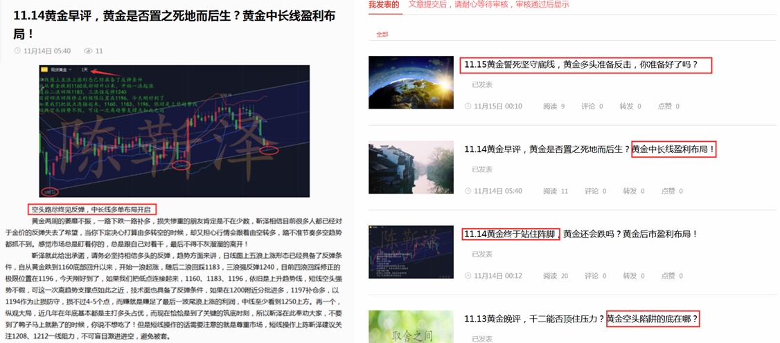Click the yellow gold badge icon in the chart
Image resolution: width=780 pixels, height=343 pixels.
[44, 70]
